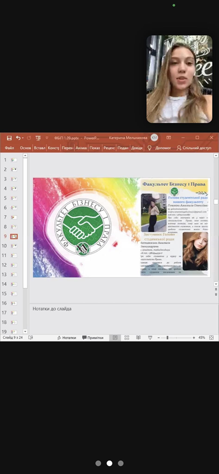
Task: Open Customize Quick Access Toolbar arrow
Action: (x=47, y=138)
